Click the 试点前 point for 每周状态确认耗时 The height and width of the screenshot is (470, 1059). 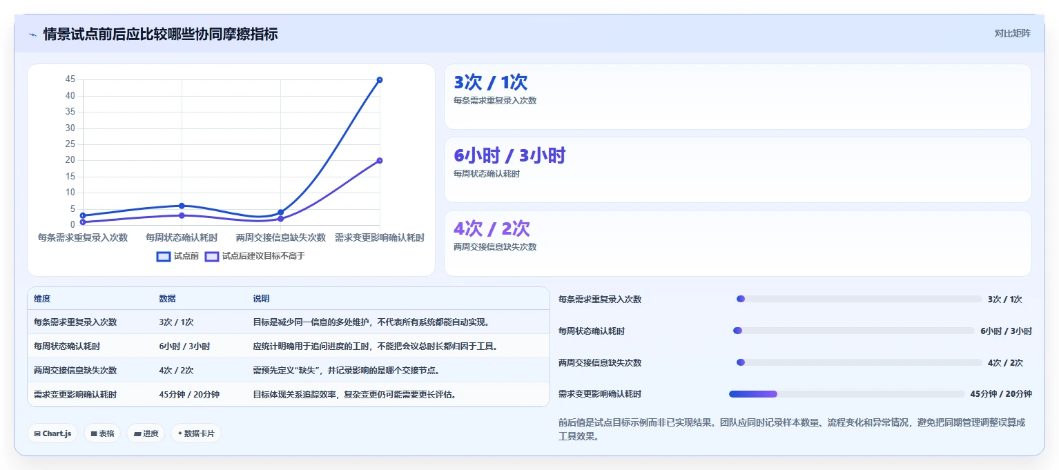182,206
